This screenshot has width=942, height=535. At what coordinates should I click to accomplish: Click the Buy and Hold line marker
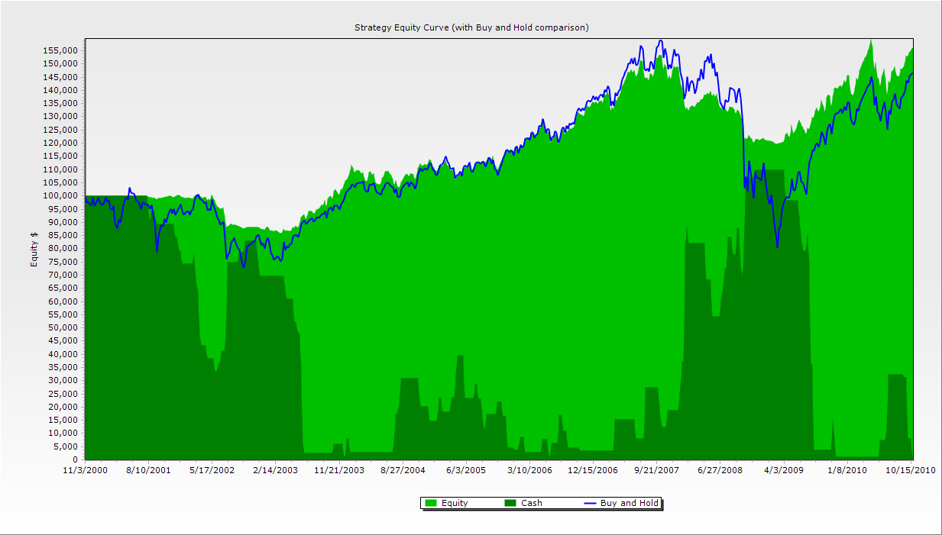pos(590,504)
